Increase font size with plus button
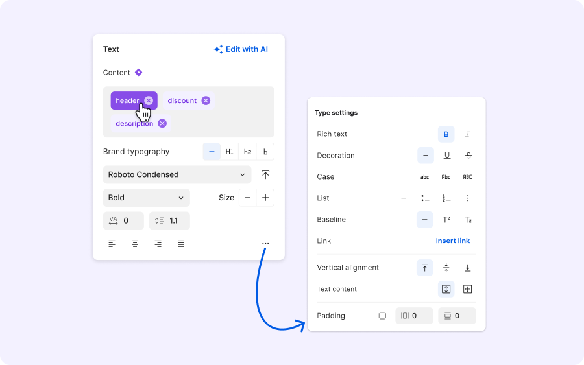This screenshot has height=365, width=584. tap(265, 198)
